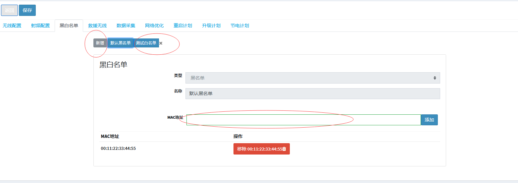The width and height of the screenshot is (518, 183).
Task: Select the 升级计划 tab
Action: (x=211, y=26)
